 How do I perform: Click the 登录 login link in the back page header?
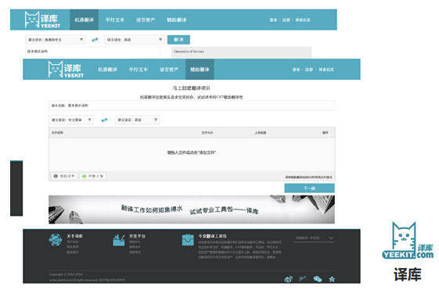[x=273, y=20]
